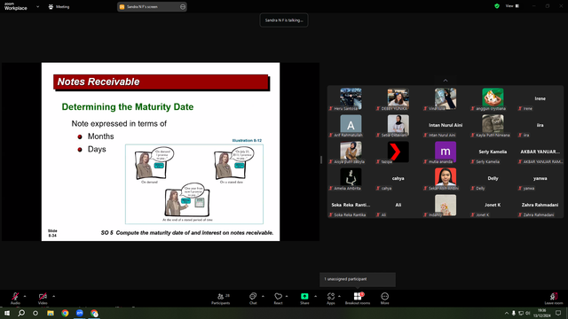Open first Chrome icon in the taskbar

click(65, 313)
